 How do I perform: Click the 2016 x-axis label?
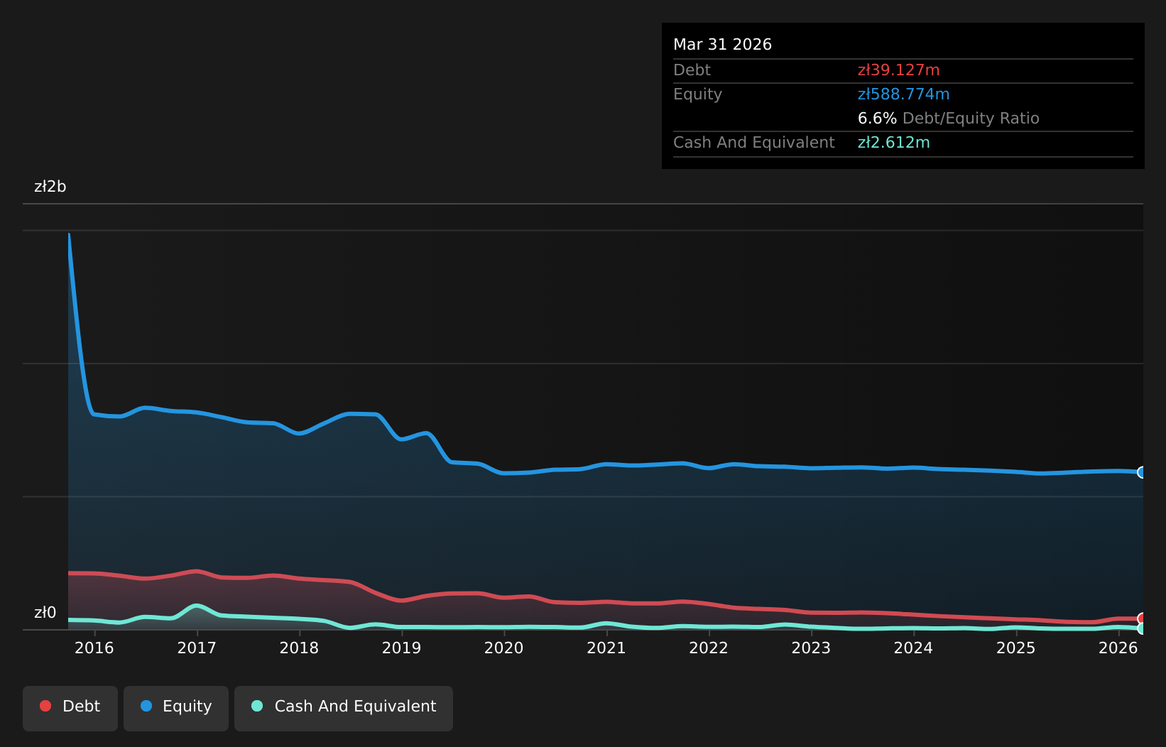(94, 648)
